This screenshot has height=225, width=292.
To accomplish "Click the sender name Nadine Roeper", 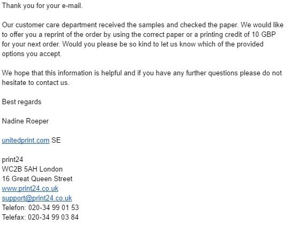I will tap(25, 121).
